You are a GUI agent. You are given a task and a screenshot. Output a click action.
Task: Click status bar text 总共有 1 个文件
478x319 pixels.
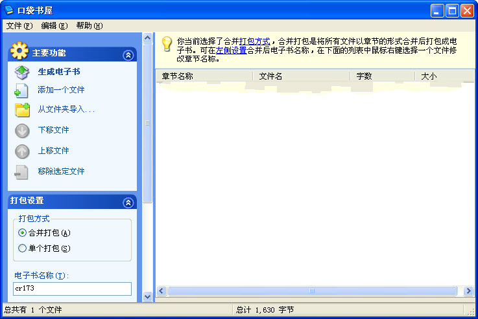point(32,310)
